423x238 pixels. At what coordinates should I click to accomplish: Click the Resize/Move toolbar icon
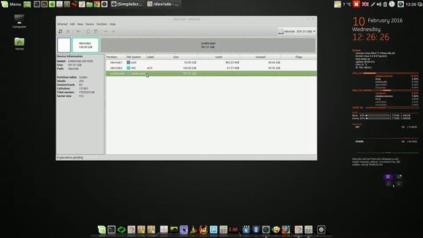tap(78, 31)
